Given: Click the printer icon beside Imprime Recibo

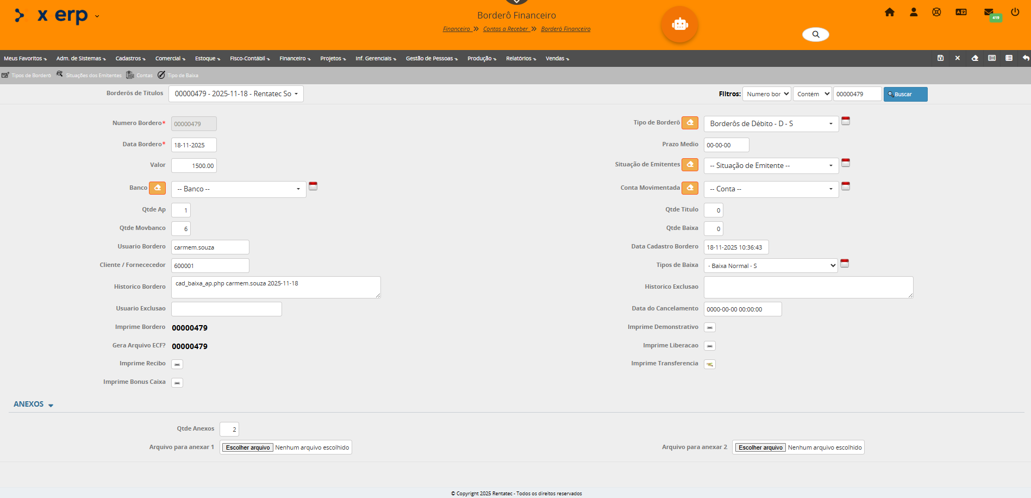Looking at the screenshot, I should point(177,364).
